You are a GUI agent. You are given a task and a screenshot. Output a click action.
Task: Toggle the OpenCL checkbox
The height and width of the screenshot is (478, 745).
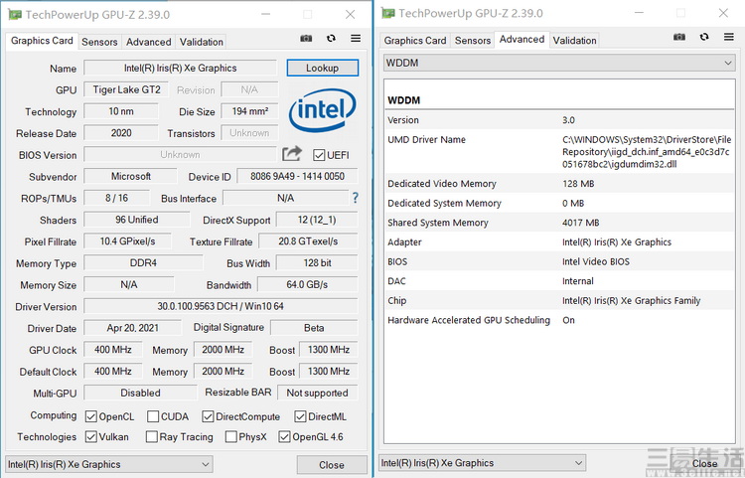point(90,416)
